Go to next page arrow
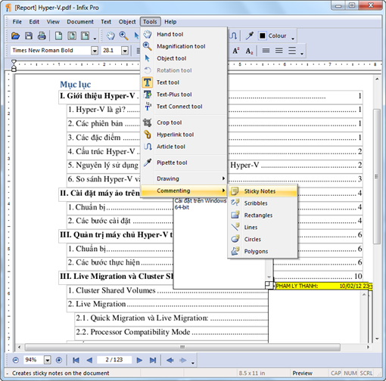The width and height of the screenshot is (386, 381). [x=139, y=360]
